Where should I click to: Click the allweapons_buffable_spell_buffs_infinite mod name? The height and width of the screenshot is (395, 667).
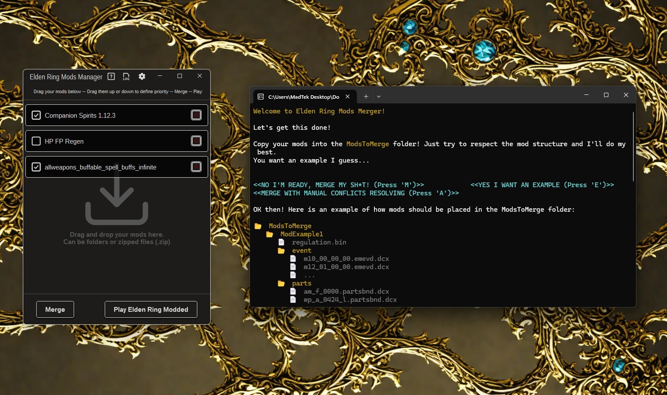[x=100, y=167]
